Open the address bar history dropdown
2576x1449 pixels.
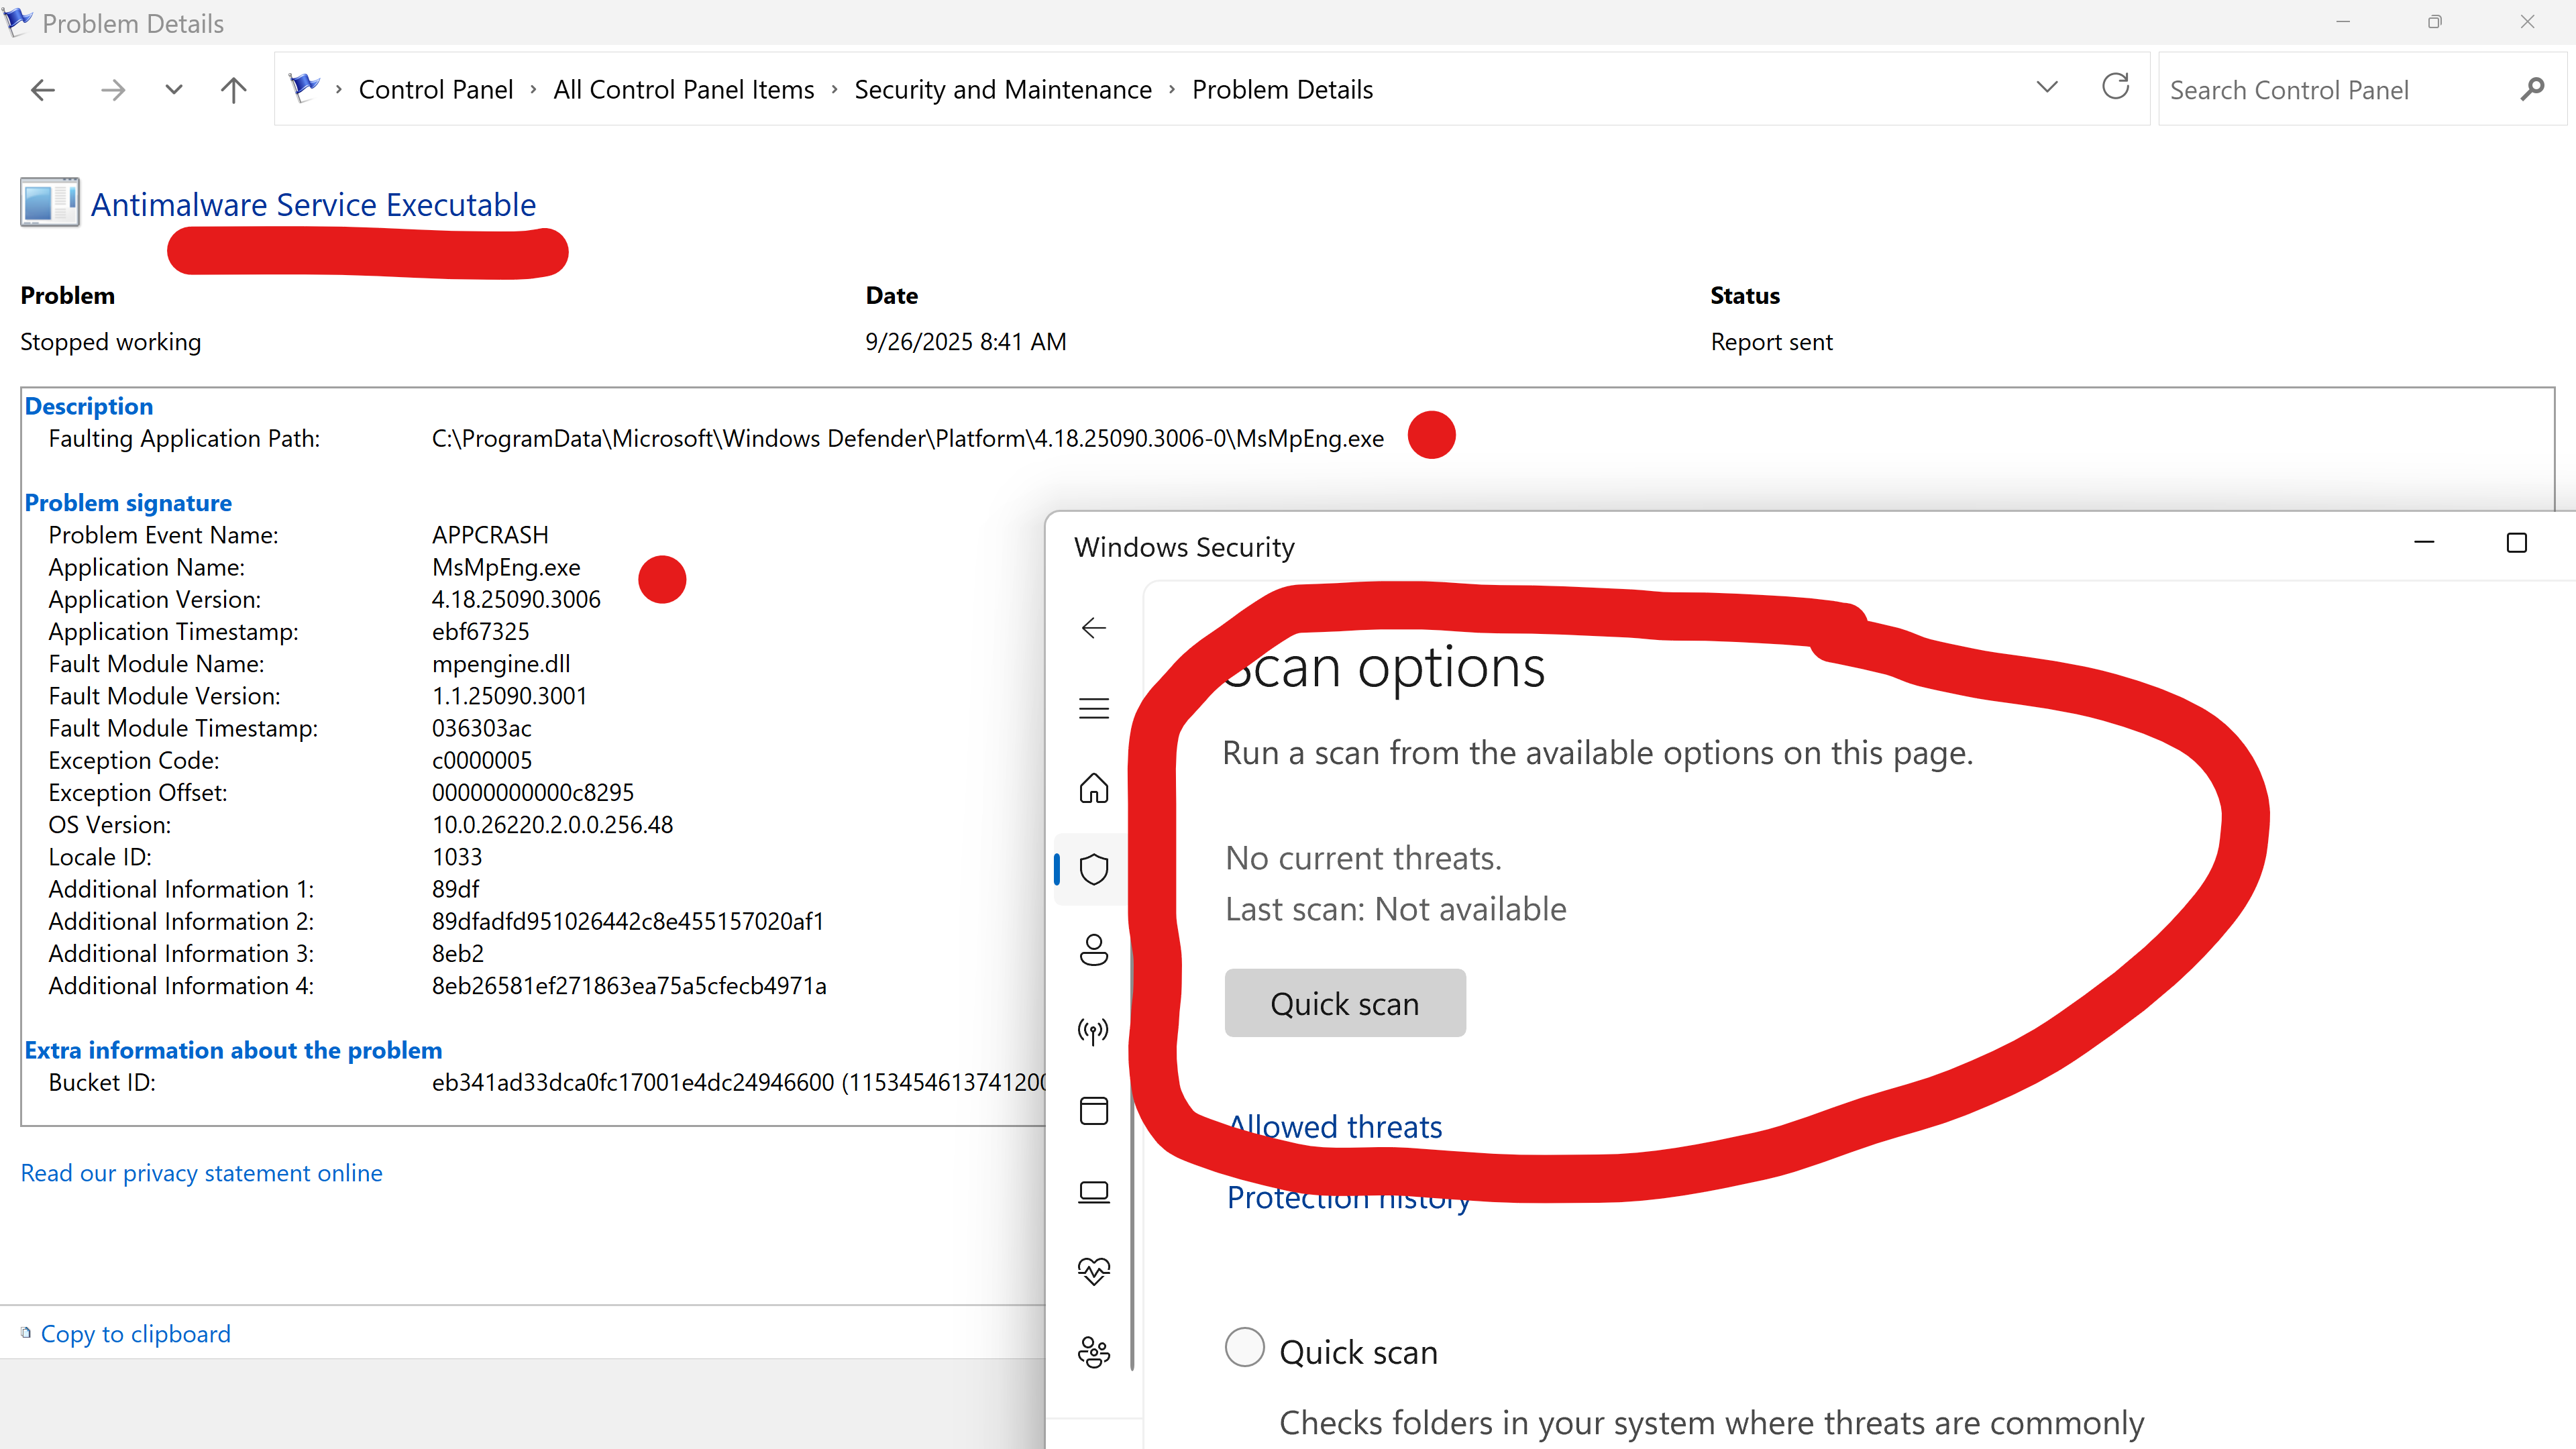click(2047, 88)
